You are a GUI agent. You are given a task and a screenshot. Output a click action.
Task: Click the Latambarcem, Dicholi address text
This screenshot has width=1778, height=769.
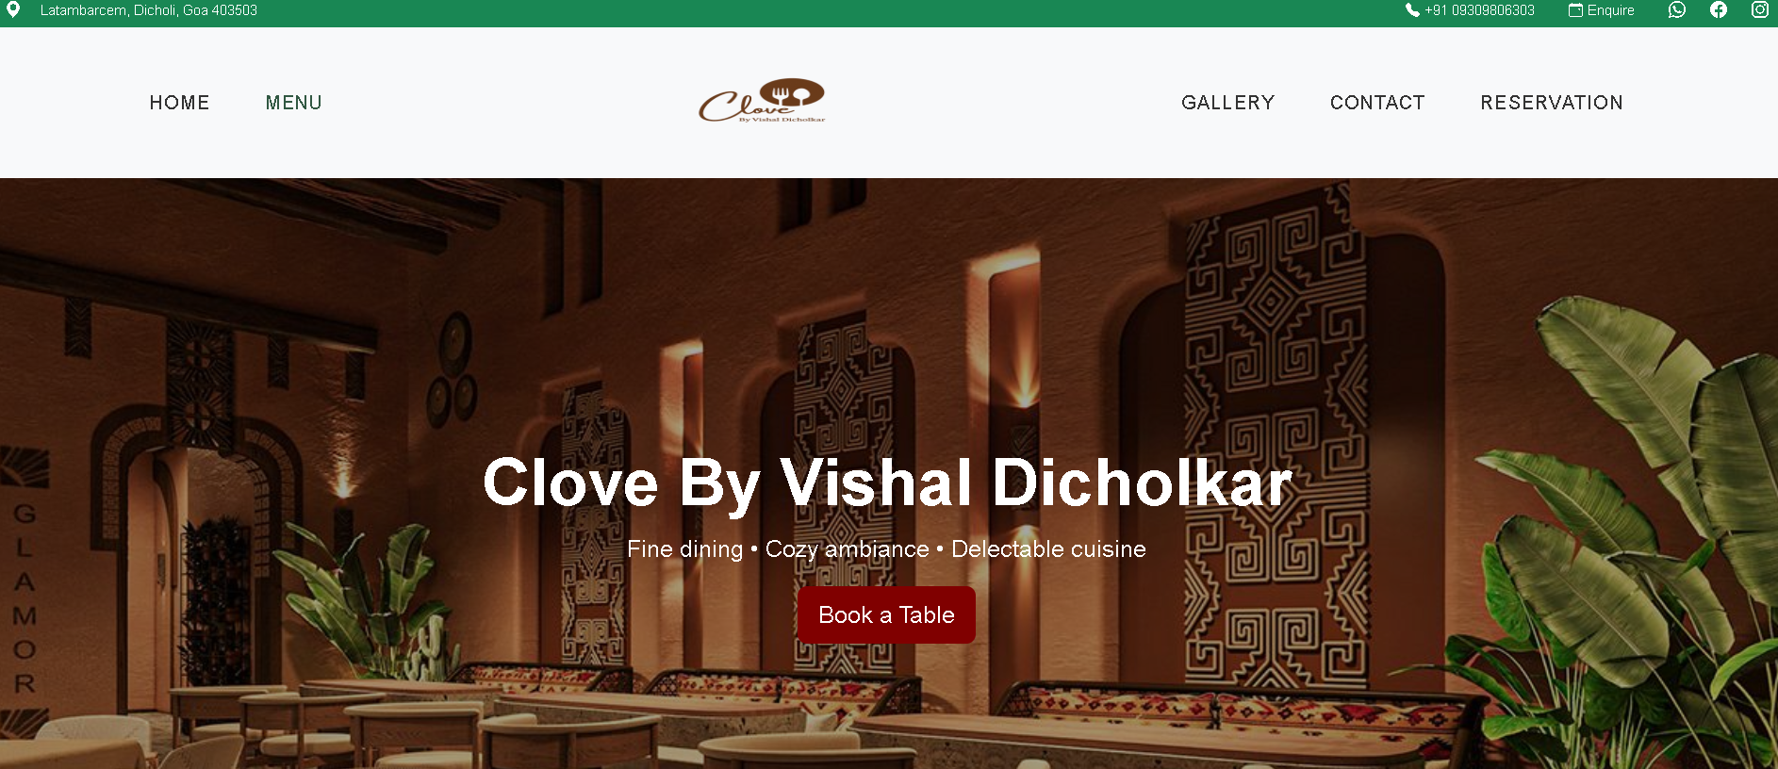point(149,10)
